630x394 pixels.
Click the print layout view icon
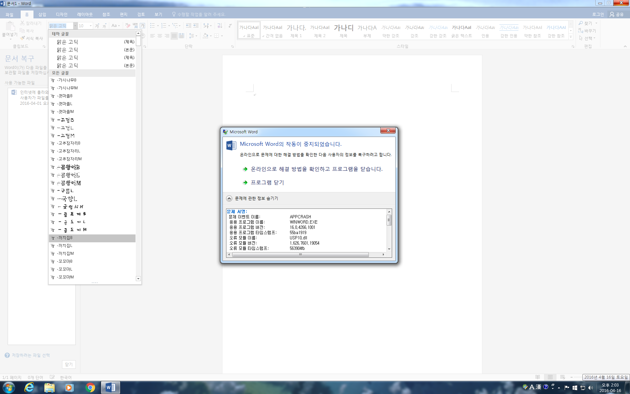[550, 377]
